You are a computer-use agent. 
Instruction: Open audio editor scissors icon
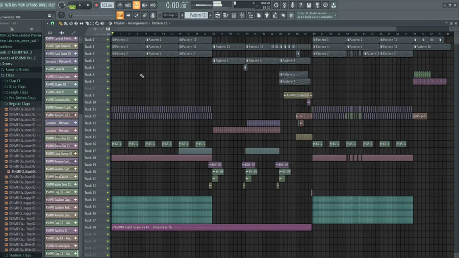coord(284,5)
